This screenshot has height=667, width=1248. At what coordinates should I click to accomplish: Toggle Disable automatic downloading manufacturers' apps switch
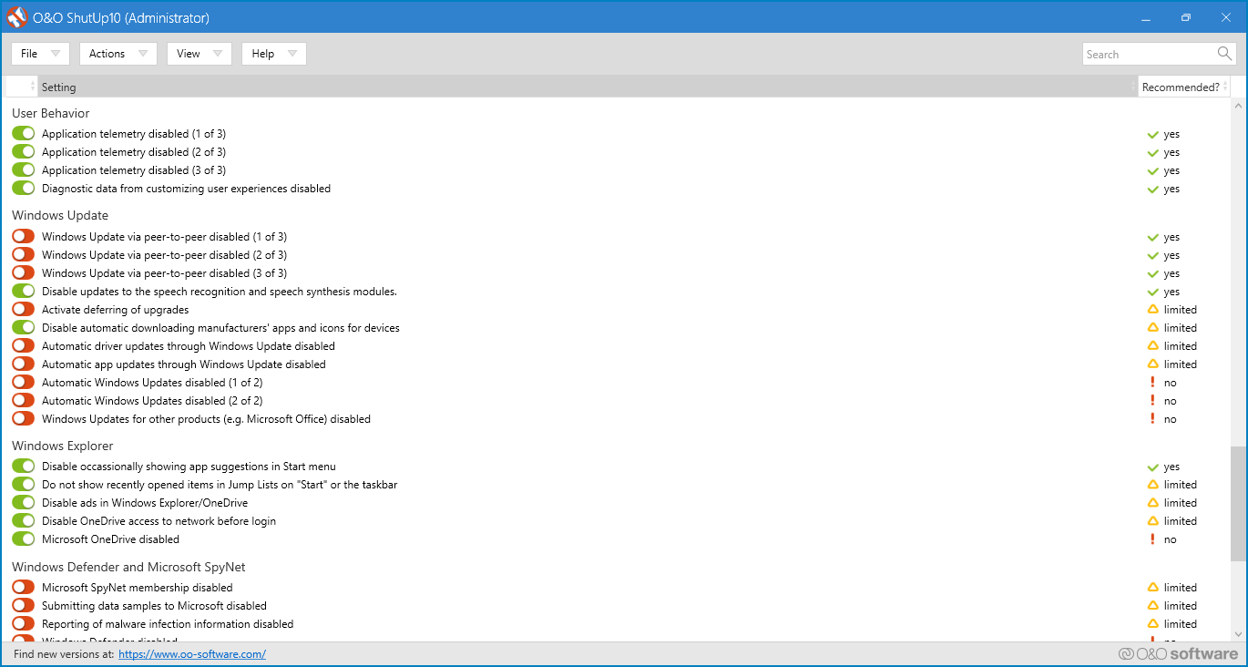(24, 328)
